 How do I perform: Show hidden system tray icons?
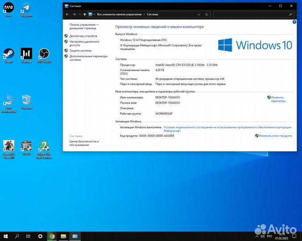[x=257, y=236]
